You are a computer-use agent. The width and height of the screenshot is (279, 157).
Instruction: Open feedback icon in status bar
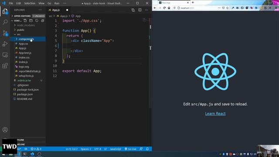[x=141, y=149]
